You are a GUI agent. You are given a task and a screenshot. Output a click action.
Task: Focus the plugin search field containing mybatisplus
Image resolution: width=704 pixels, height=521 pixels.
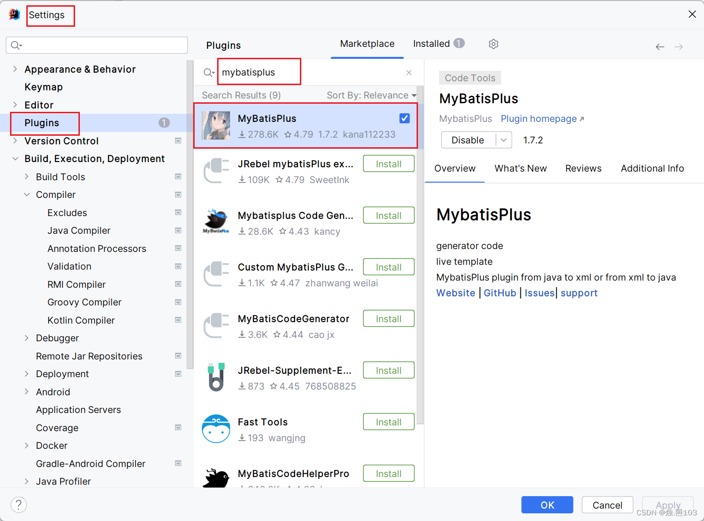[308, 73]
